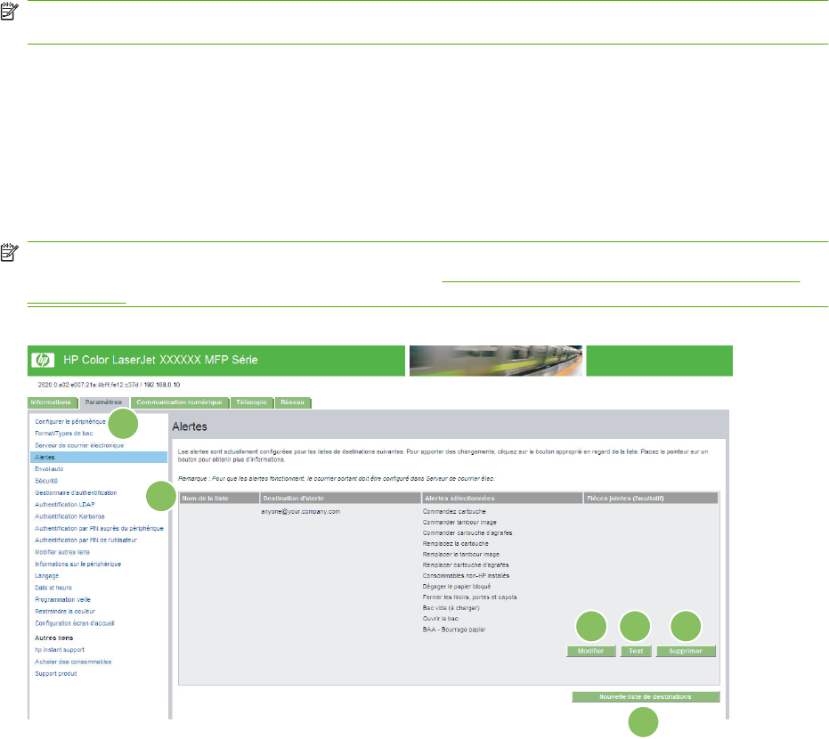Open Format/Types de bac link
Image resolution: width=829 pixels, height=739 pixels.
point(64,434)
